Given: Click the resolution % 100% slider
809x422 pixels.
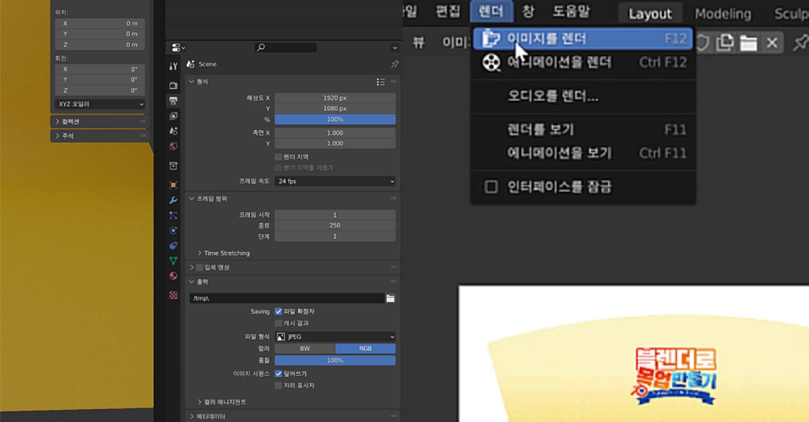Looking at the screenshot, I should pos(335,120).
